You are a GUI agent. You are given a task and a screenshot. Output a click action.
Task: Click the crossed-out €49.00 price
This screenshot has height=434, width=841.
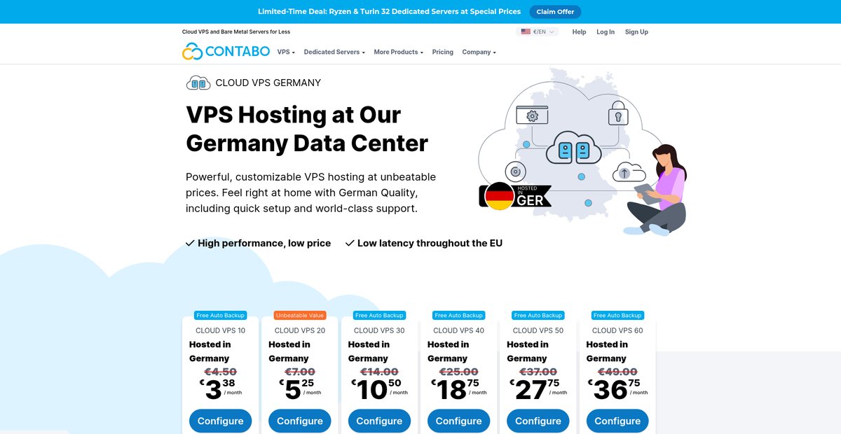(x=617, y=372)
